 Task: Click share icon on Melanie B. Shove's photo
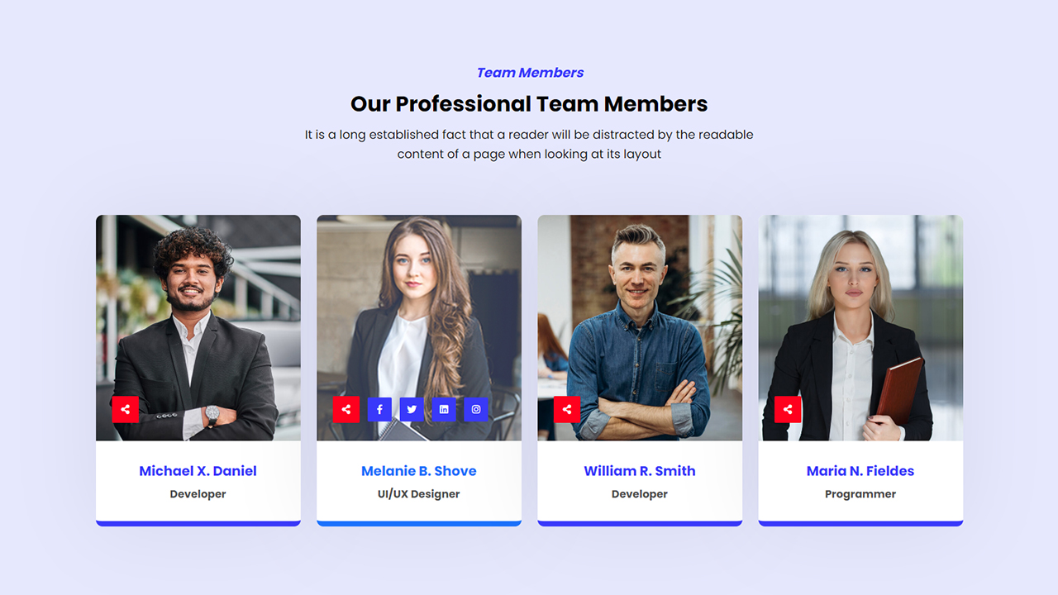346,409
